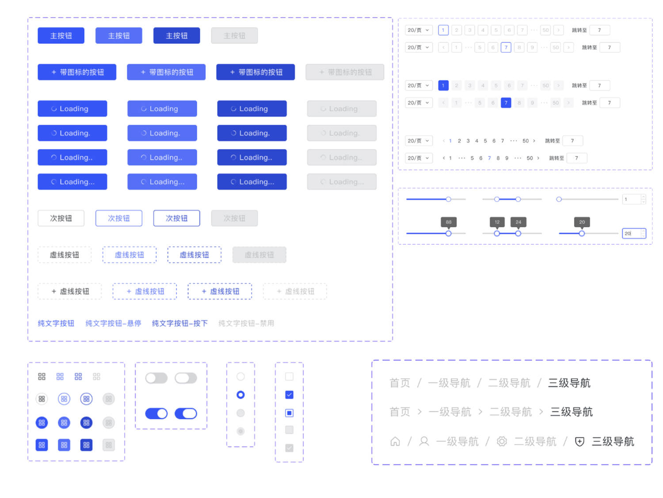
Task: Click previous-page arrow in outlined pagination with 7 selected
Action: point(443,47)
